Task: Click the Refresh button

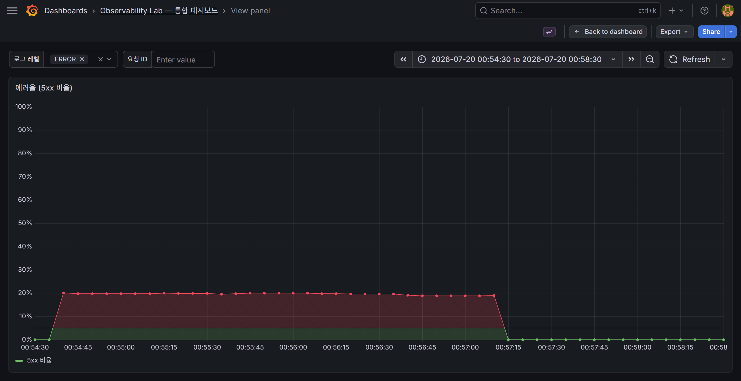Action: coord(689,59)
